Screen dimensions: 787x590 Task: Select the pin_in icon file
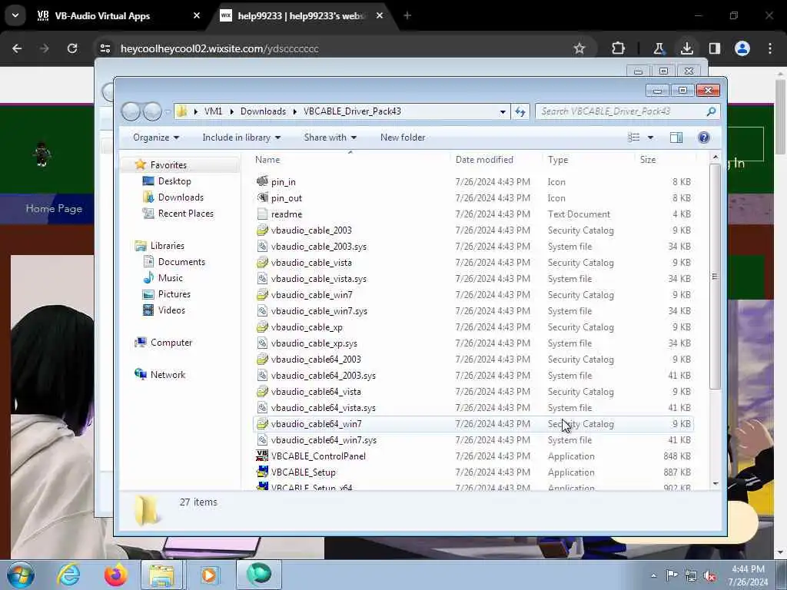click(x=473, y=181)
